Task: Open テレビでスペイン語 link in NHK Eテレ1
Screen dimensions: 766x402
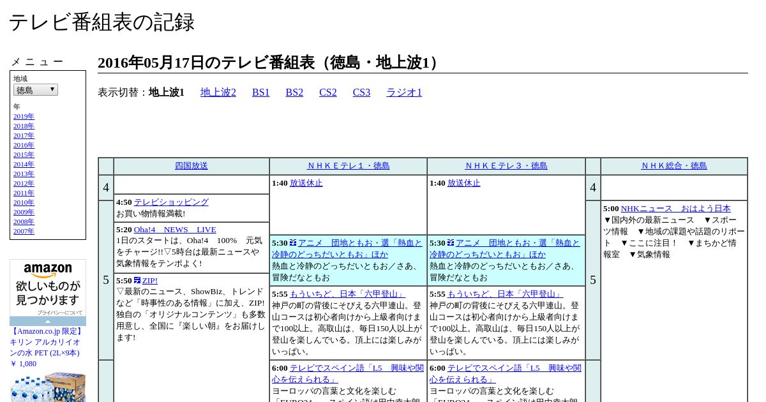Action: pos(348,374)
